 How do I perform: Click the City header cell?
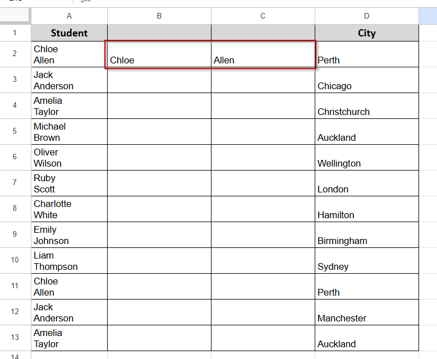[367, 33]
